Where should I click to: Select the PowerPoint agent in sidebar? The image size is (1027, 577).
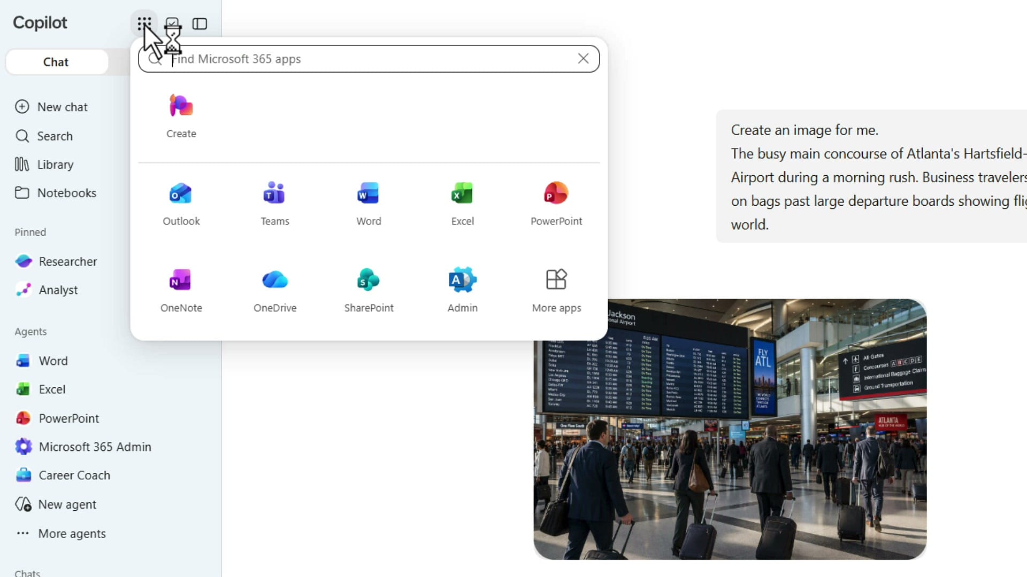pos(58,418)
